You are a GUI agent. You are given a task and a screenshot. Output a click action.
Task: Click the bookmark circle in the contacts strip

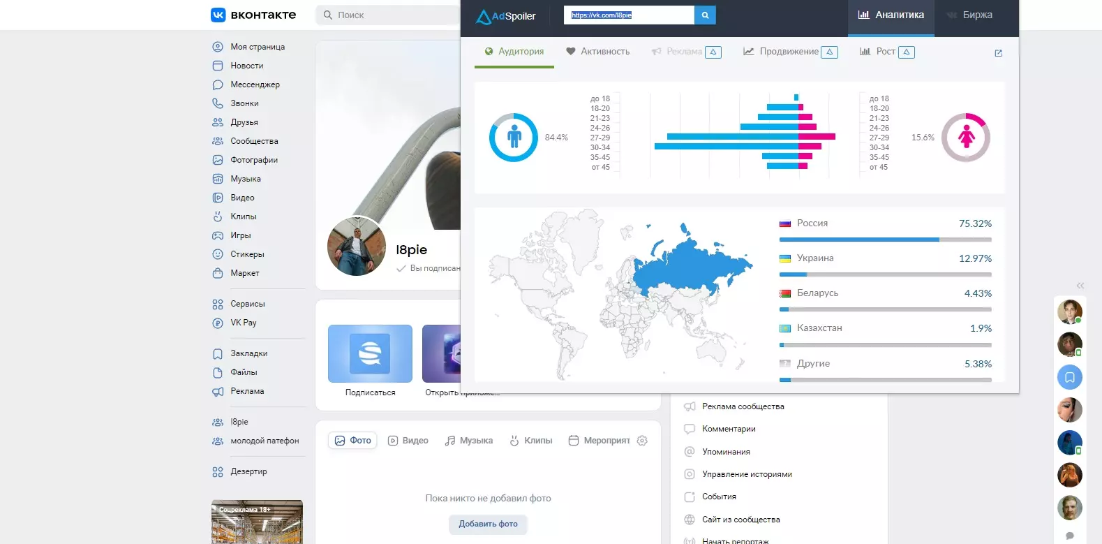[x=1069, y=377]
